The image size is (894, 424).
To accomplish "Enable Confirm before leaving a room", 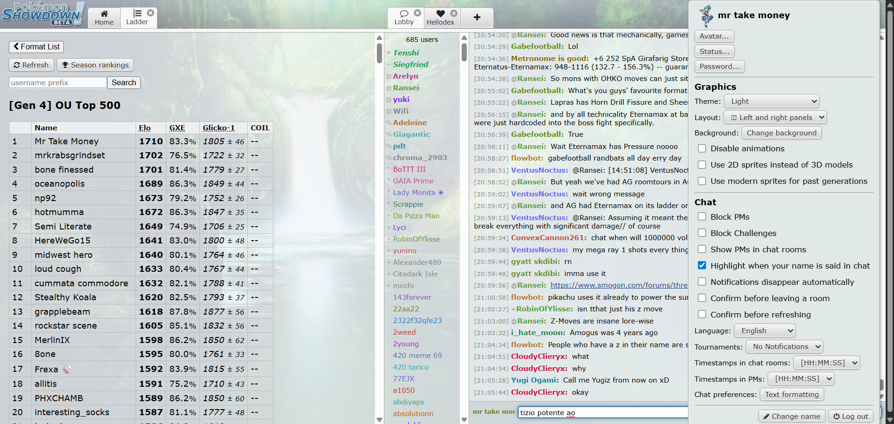I will tap(702, 298).
